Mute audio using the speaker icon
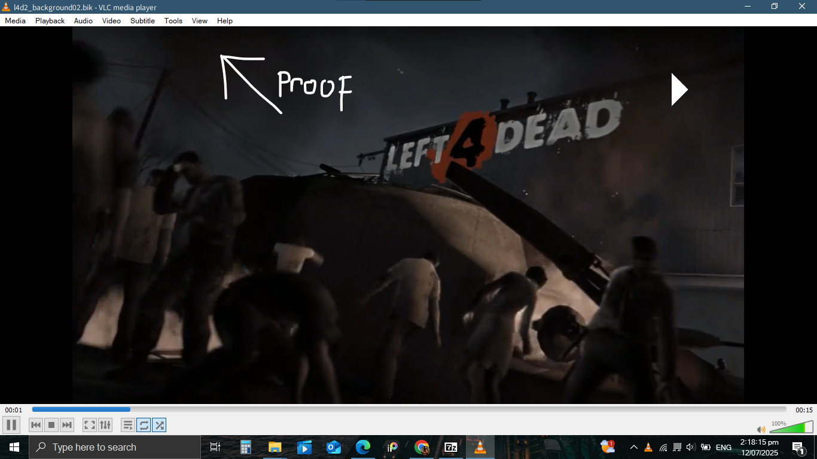 coord(761,429)
